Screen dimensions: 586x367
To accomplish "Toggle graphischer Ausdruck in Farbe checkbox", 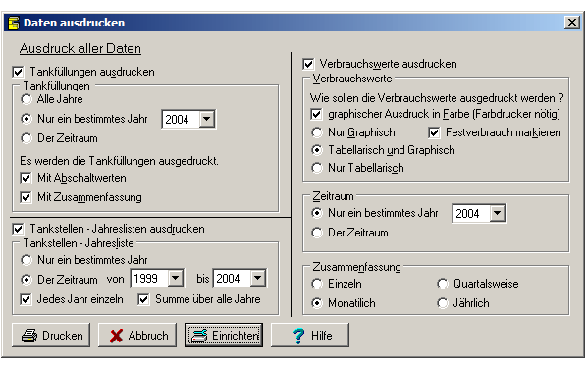I will tap(316, 114).
